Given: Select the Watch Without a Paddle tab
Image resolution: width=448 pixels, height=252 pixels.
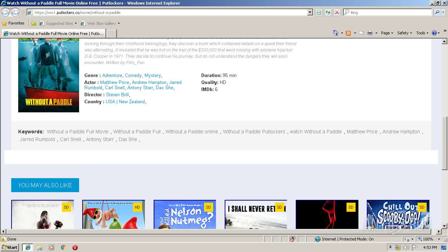Looking at the screenshot, I should coord(54,34).
